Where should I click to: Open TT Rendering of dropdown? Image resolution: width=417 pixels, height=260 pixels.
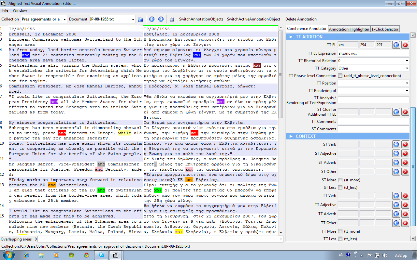point(373,91)
